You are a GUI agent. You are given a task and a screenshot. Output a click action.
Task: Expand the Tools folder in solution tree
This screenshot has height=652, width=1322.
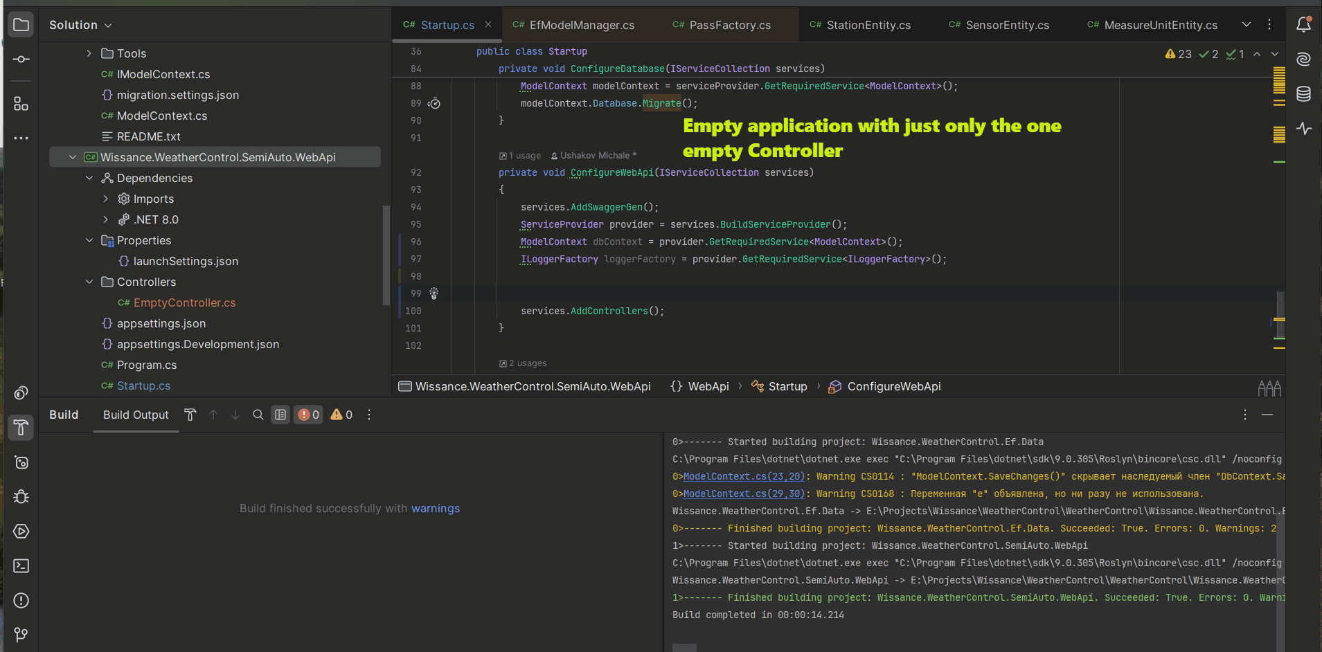tap(89, 53)
